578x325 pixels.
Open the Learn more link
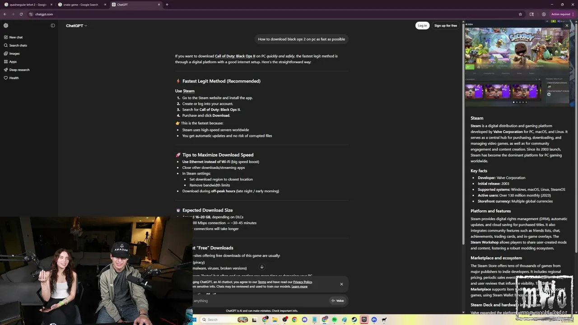tap(299, 287)
